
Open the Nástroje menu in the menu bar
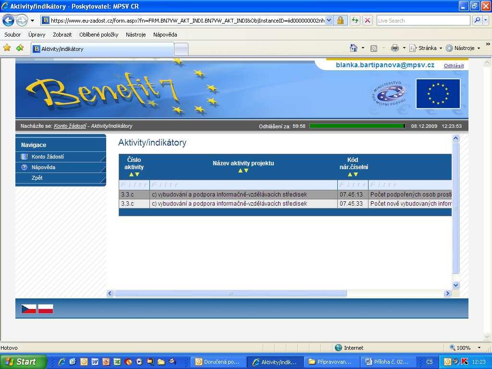click(136, 35)
